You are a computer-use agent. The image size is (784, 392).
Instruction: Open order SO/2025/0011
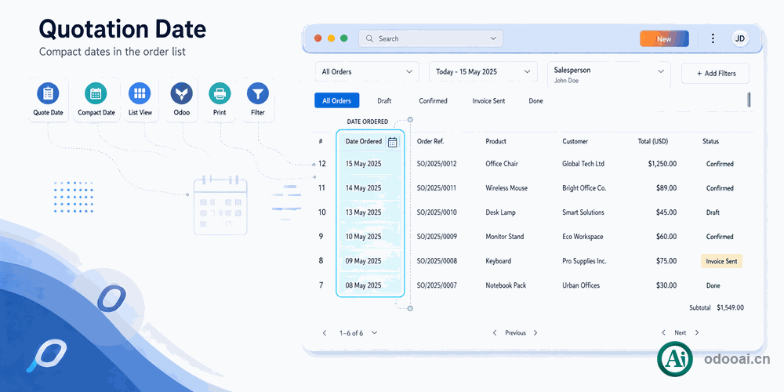coord(437,188)
